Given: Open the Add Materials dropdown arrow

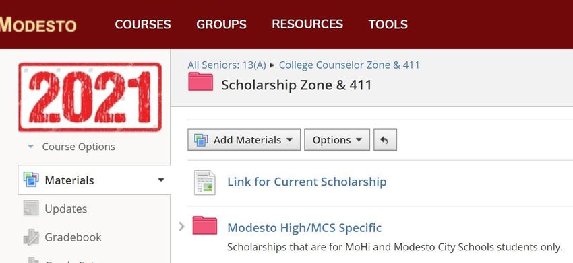Looking at the screenshot, I should [x=289, y=140].
